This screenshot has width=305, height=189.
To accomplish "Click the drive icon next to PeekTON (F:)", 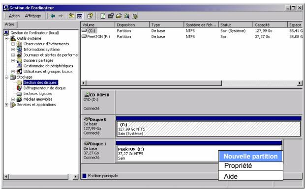I will 84,36.
